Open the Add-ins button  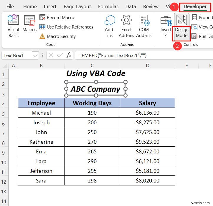(x=110, y=26)
